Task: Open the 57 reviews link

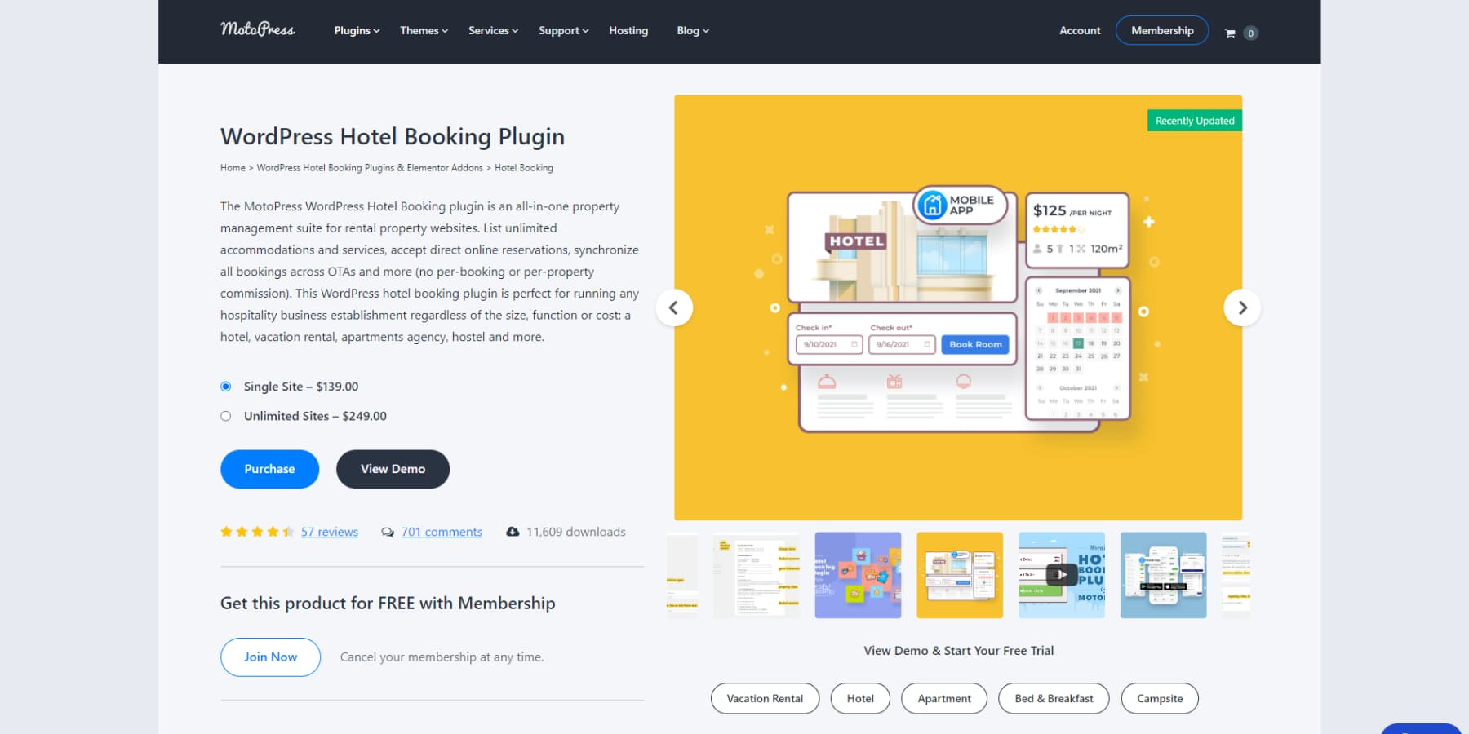Action: click(x=330, y=532)
